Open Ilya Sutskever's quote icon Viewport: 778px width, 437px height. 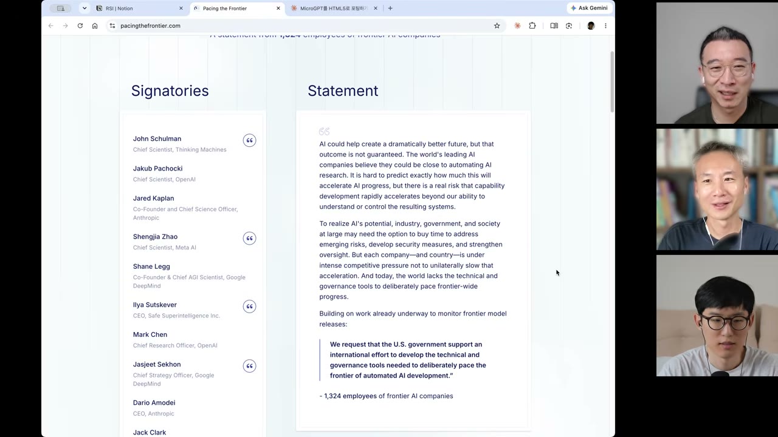coord(249,306)
